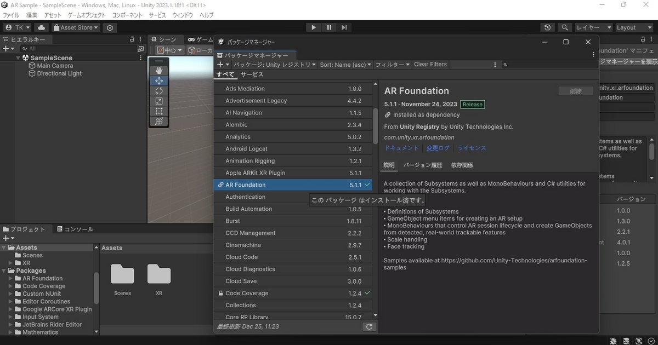Image resolution: width=658 pixels, height=345 pixels.
Task: Switch to the Scene view tab
Action: (164, 39)
